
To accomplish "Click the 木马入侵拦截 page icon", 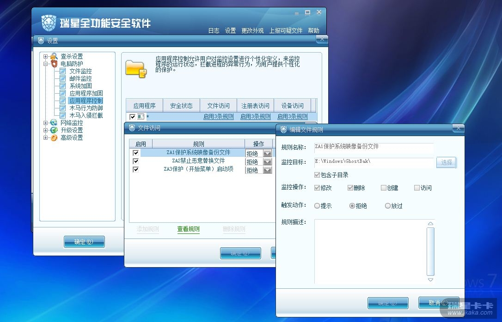I will click(x=63, y=115).
